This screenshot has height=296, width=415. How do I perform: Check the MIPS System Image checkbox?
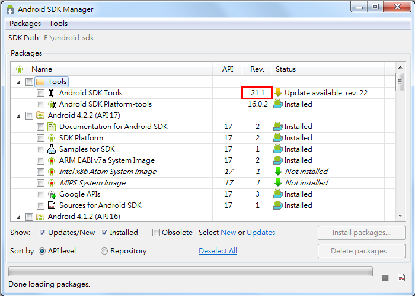pos(40,183)
